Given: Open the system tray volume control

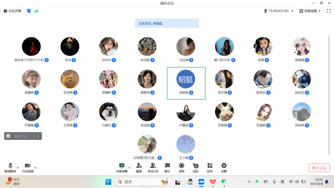Looking at the screenshot, I should click(x=297, y=182).
